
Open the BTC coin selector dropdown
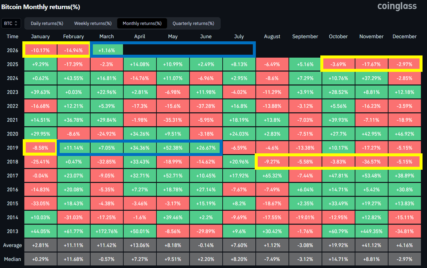pyautogui.click(x=11, y=23)
